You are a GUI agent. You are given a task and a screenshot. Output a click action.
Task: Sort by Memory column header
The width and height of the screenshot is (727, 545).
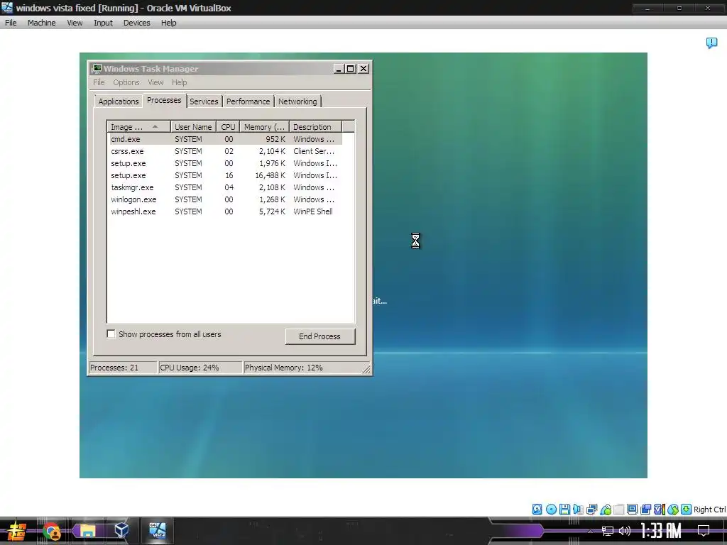[264, 127]
